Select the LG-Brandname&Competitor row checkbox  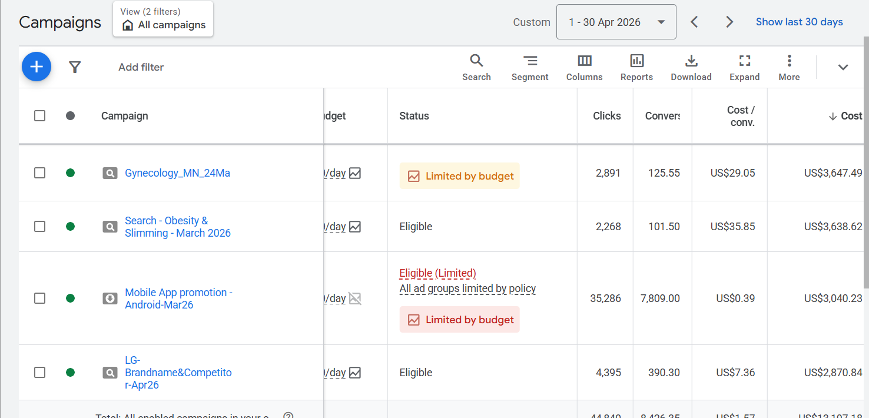(39, 373)
